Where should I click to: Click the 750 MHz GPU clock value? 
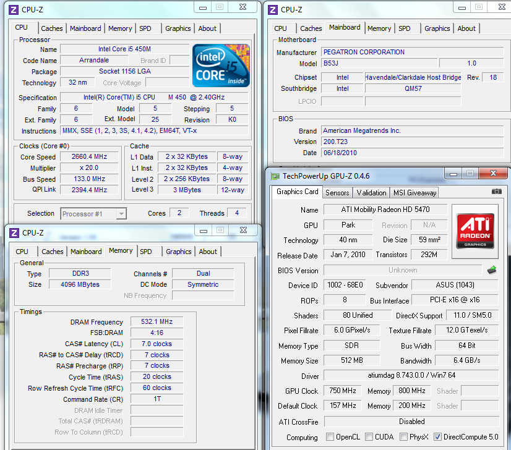coord(343,391)
